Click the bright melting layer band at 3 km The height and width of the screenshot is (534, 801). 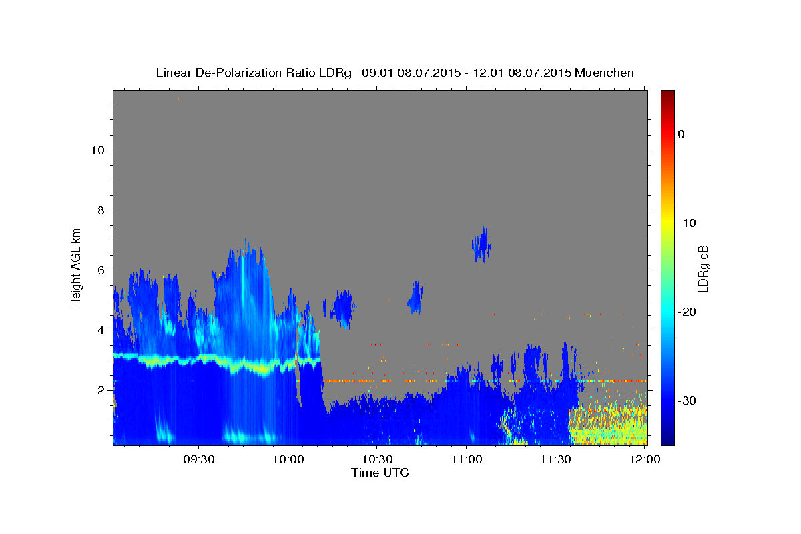tap(217, 362)
